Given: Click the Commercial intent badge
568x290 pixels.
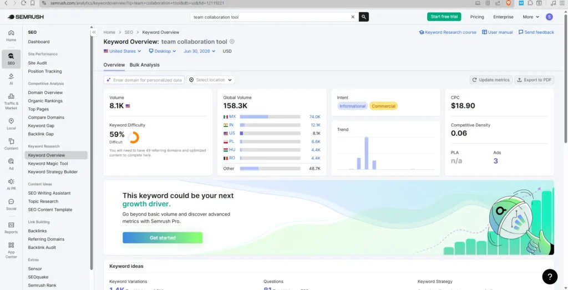Looking at the screenshot, I should [x=383, y=106].
